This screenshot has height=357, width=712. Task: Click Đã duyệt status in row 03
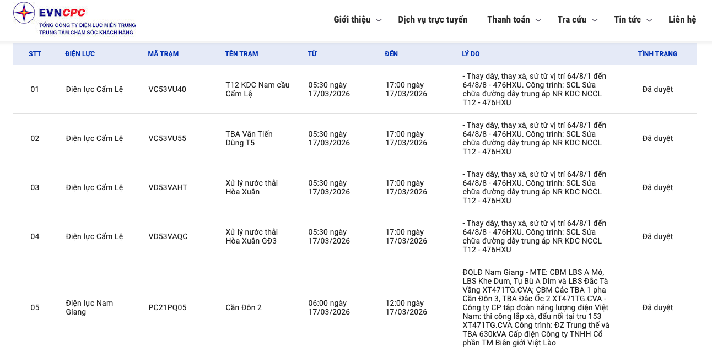tap(657, 187)
